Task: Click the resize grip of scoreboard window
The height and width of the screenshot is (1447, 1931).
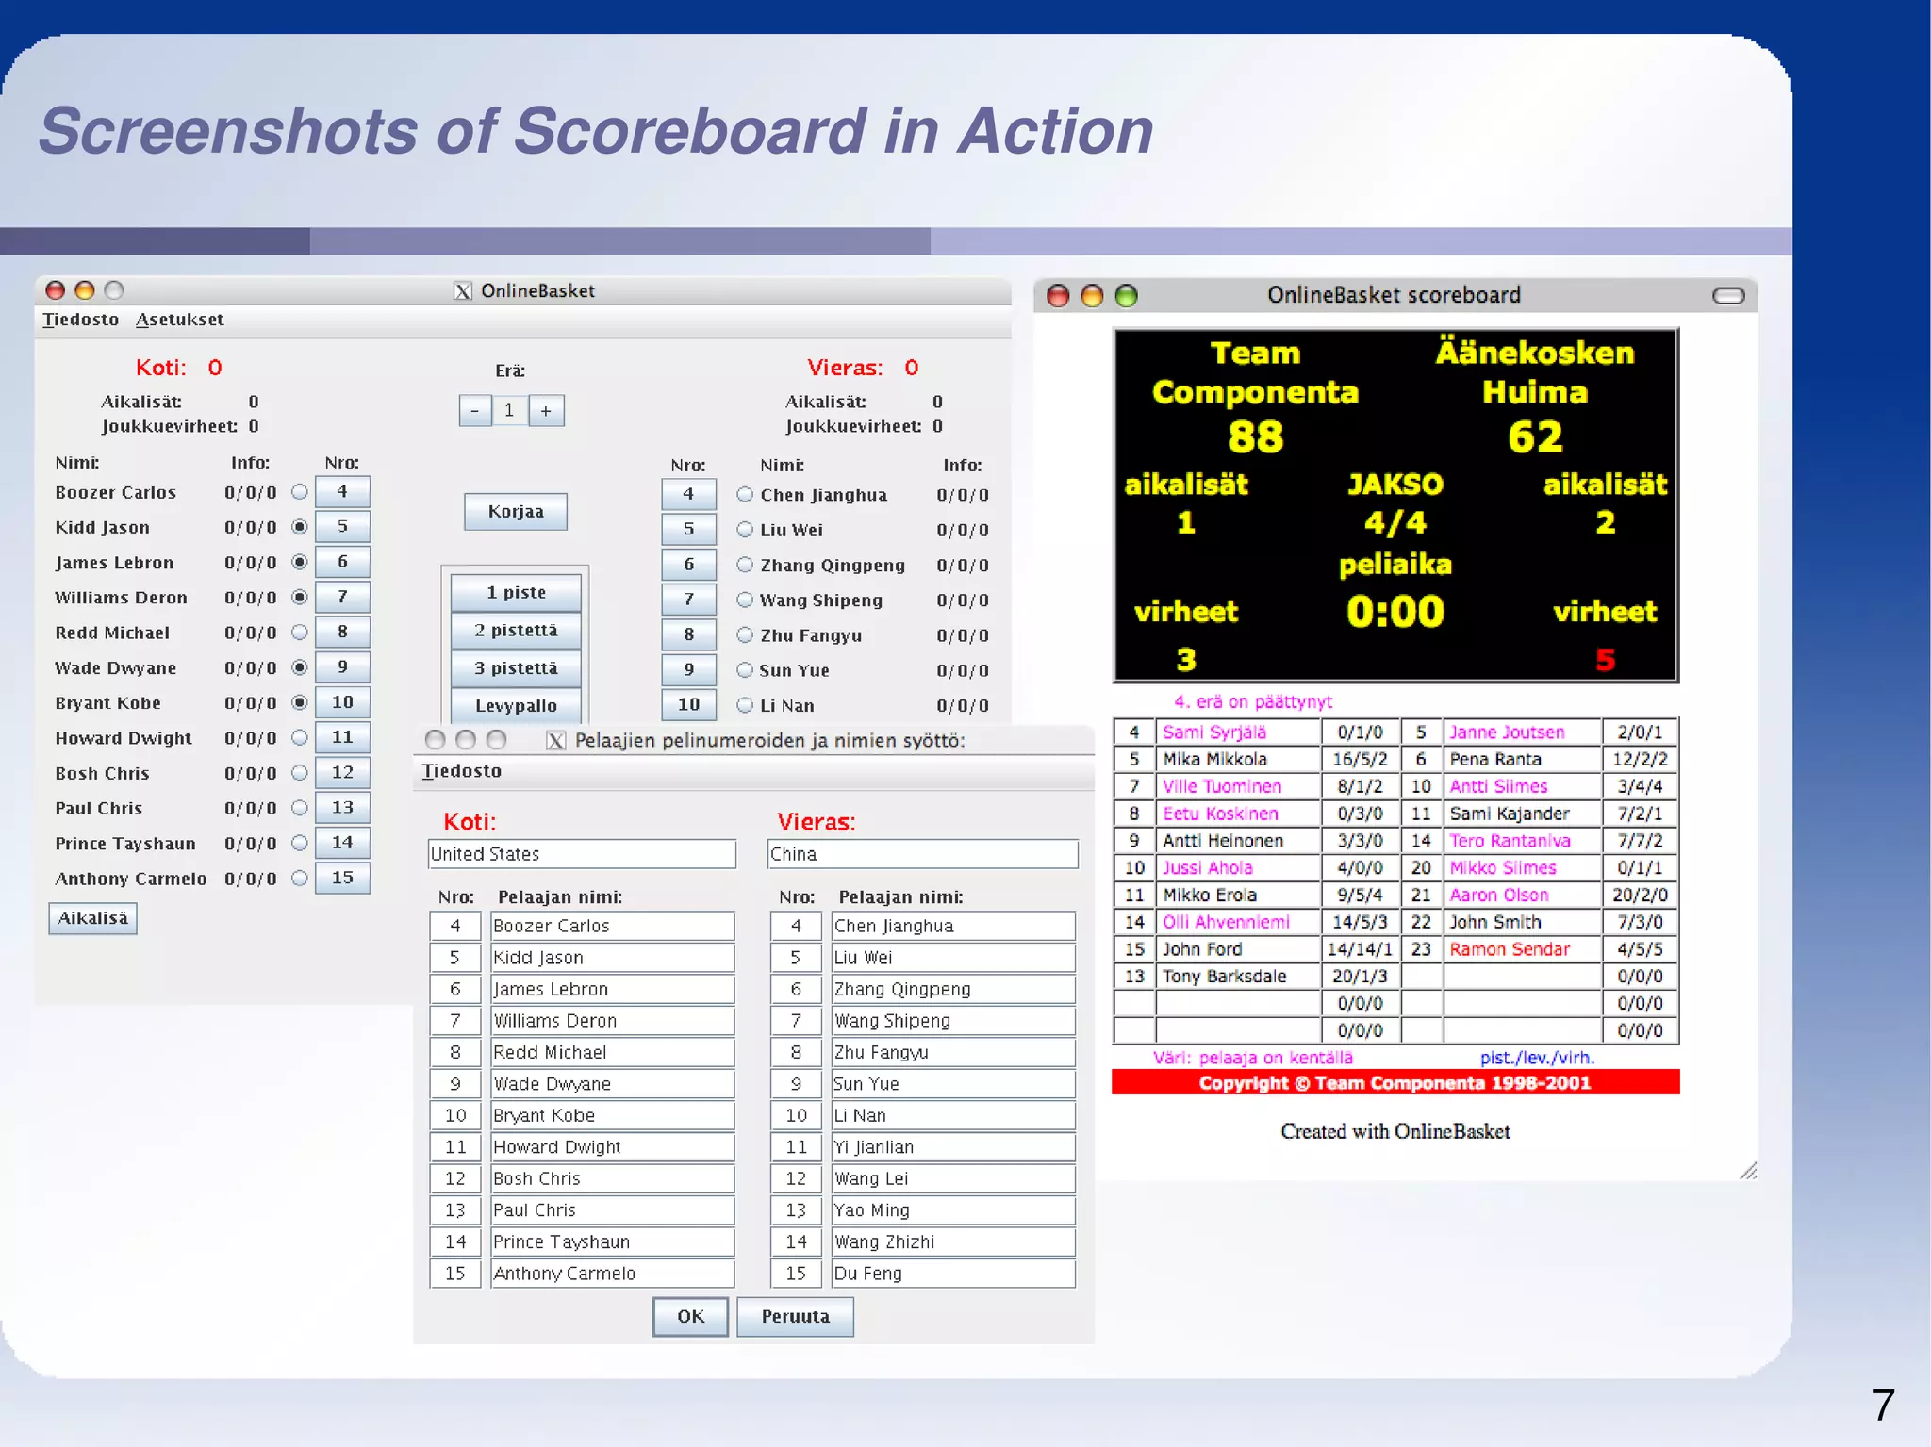Action: (x=1748, y=1170)
